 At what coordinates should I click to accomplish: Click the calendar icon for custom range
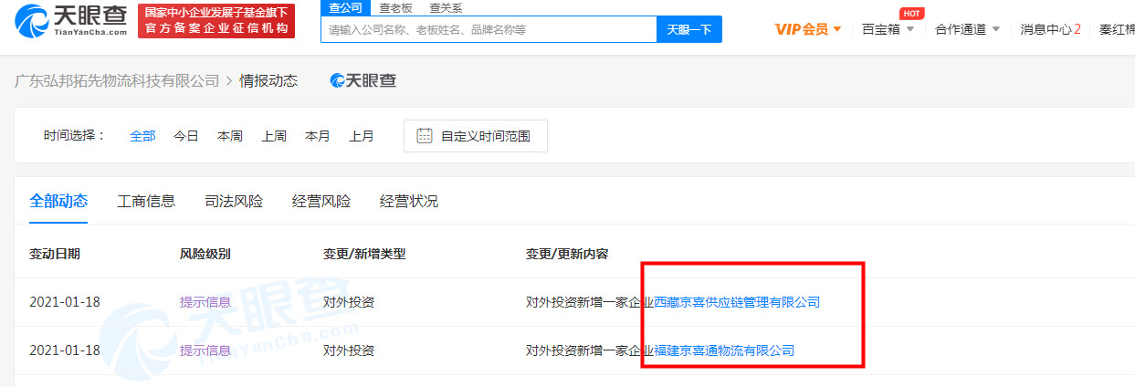(x=425, y=136)
